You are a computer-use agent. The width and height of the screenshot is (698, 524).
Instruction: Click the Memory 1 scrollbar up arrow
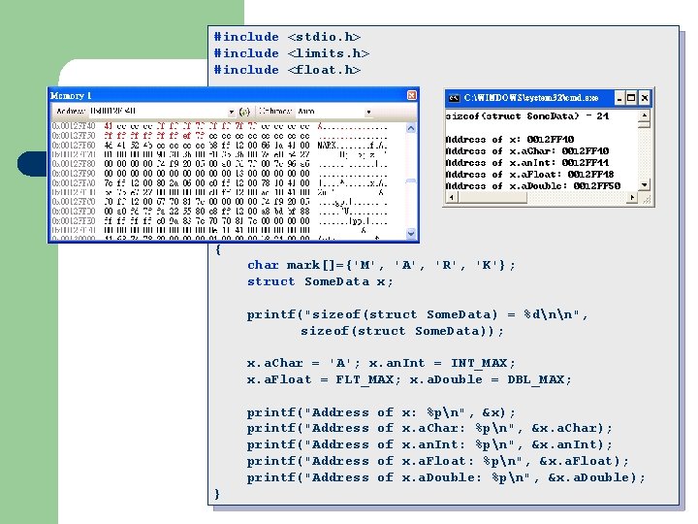pyautogui.click(x=411, y=128)
